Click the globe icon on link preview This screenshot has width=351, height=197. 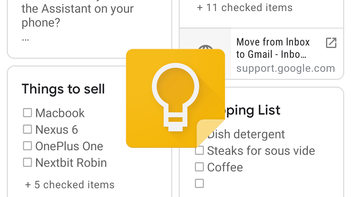(205, 50)
